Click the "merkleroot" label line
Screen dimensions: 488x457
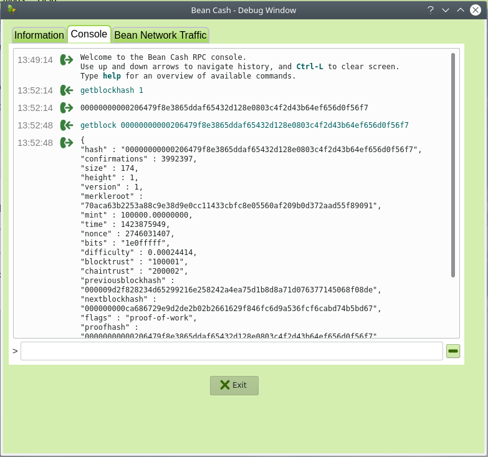[x=112, y=196]
